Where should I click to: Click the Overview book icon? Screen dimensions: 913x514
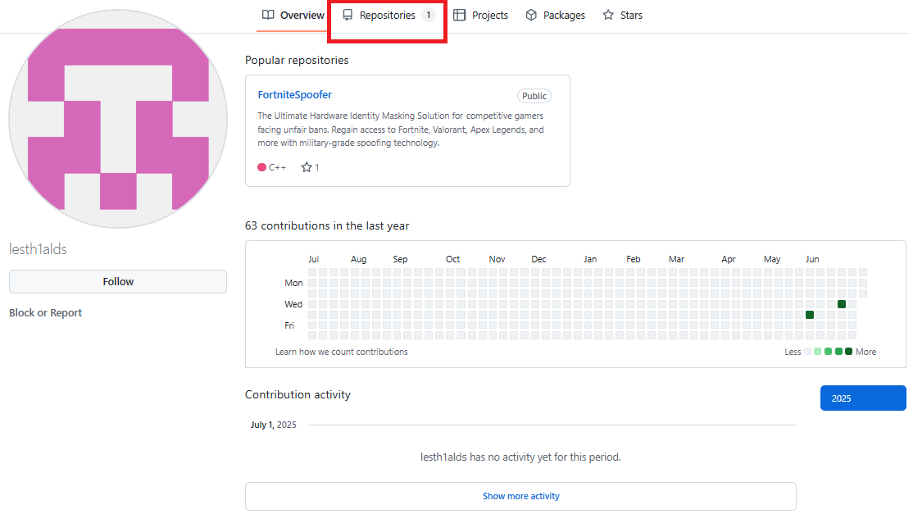click(x=268, y=15)
